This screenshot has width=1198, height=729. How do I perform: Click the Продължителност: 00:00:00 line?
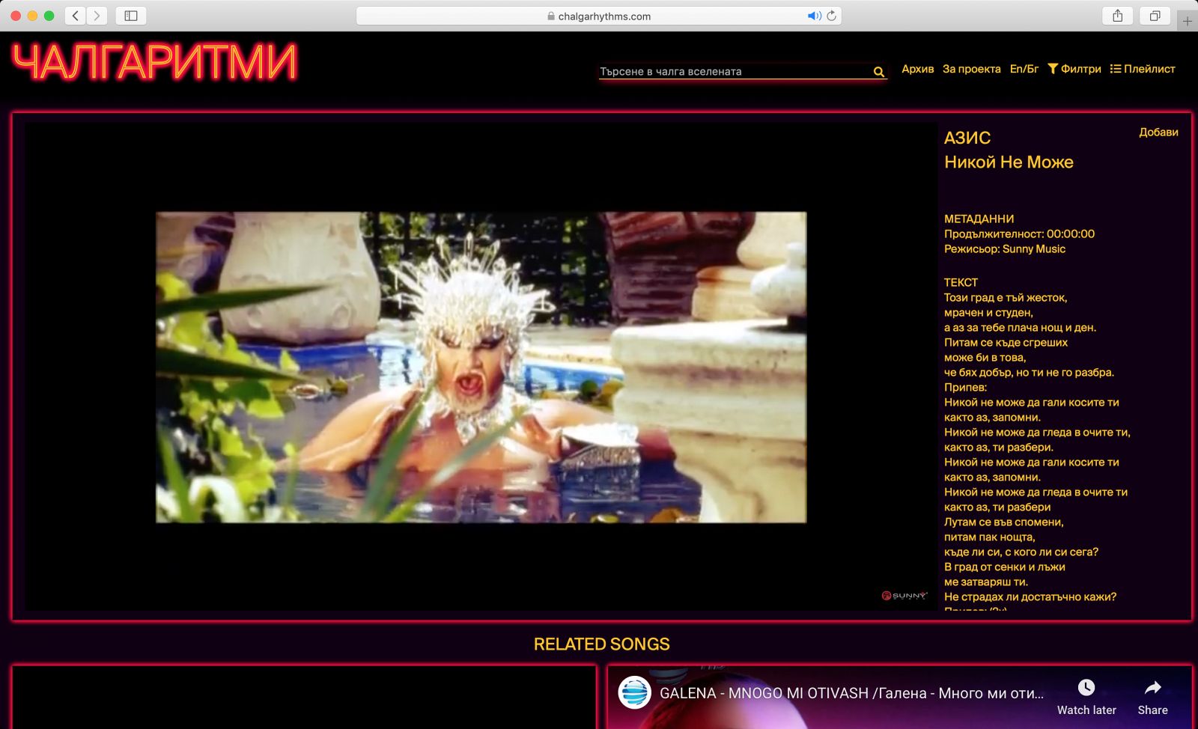click(1019, 234)
